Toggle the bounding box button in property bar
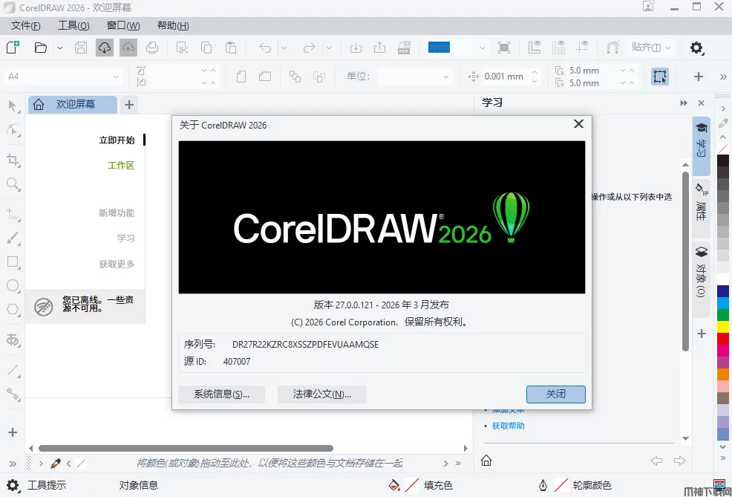This screenshot has width=732, height=497. (x=659, y=77)
